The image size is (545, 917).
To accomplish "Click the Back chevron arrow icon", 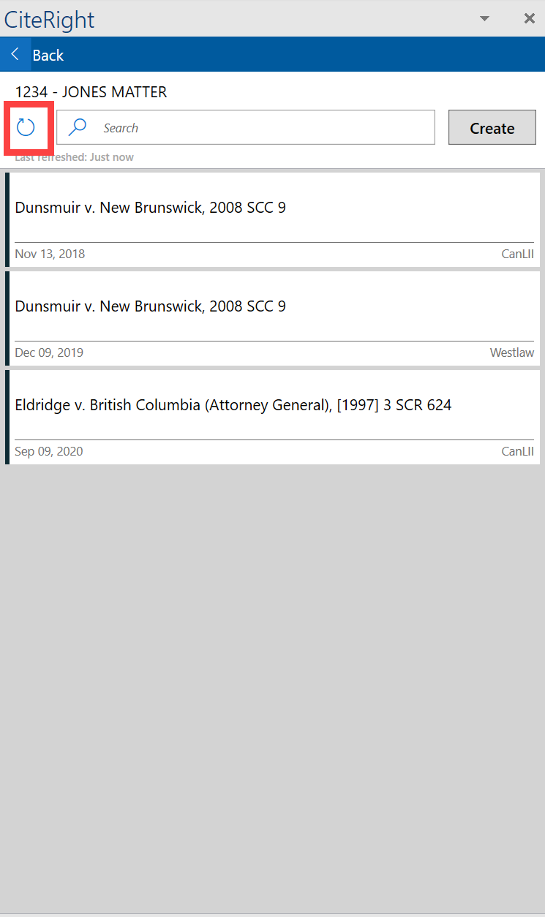I will [x=15, y=55].
